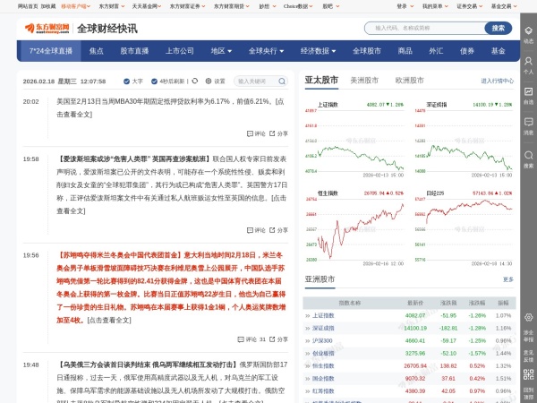The height and width of the screenshot is (403, 537).
Task: Click the 东方财富网 logo
Action: 44,28
